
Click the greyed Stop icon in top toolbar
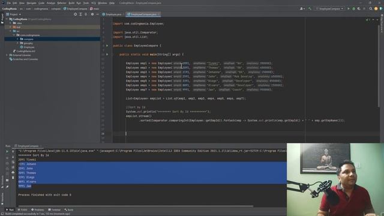point(364,8)
